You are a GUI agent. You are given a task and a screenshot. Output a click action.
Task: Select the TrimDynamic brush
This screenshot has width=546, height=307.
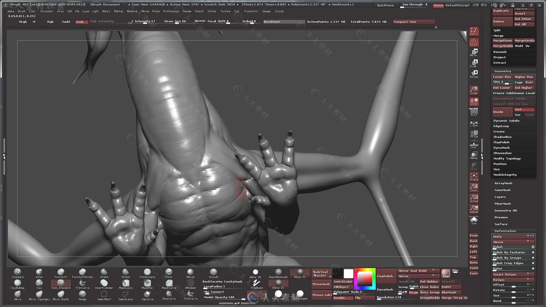point(147,273)
